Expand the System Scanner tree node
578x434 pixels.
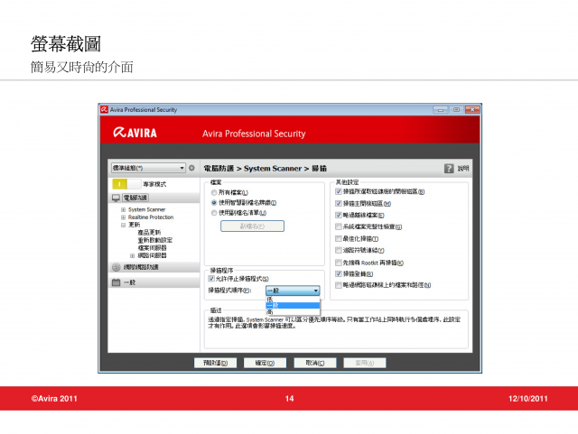coord(123,209)
